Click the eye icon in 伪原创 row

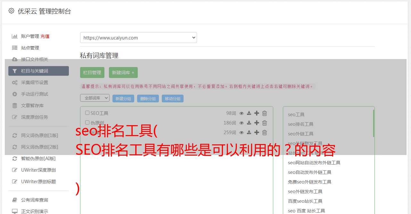tap(242, 123)
